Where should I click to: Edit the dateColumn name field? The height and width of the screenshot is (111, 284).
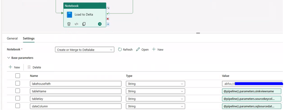76,106
